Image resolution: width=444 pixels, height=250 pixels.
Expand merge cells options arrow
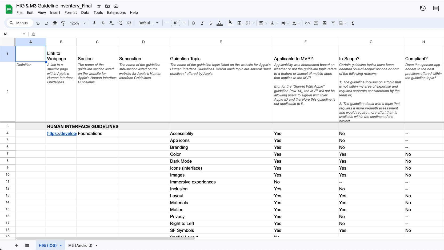coord(254,23)
